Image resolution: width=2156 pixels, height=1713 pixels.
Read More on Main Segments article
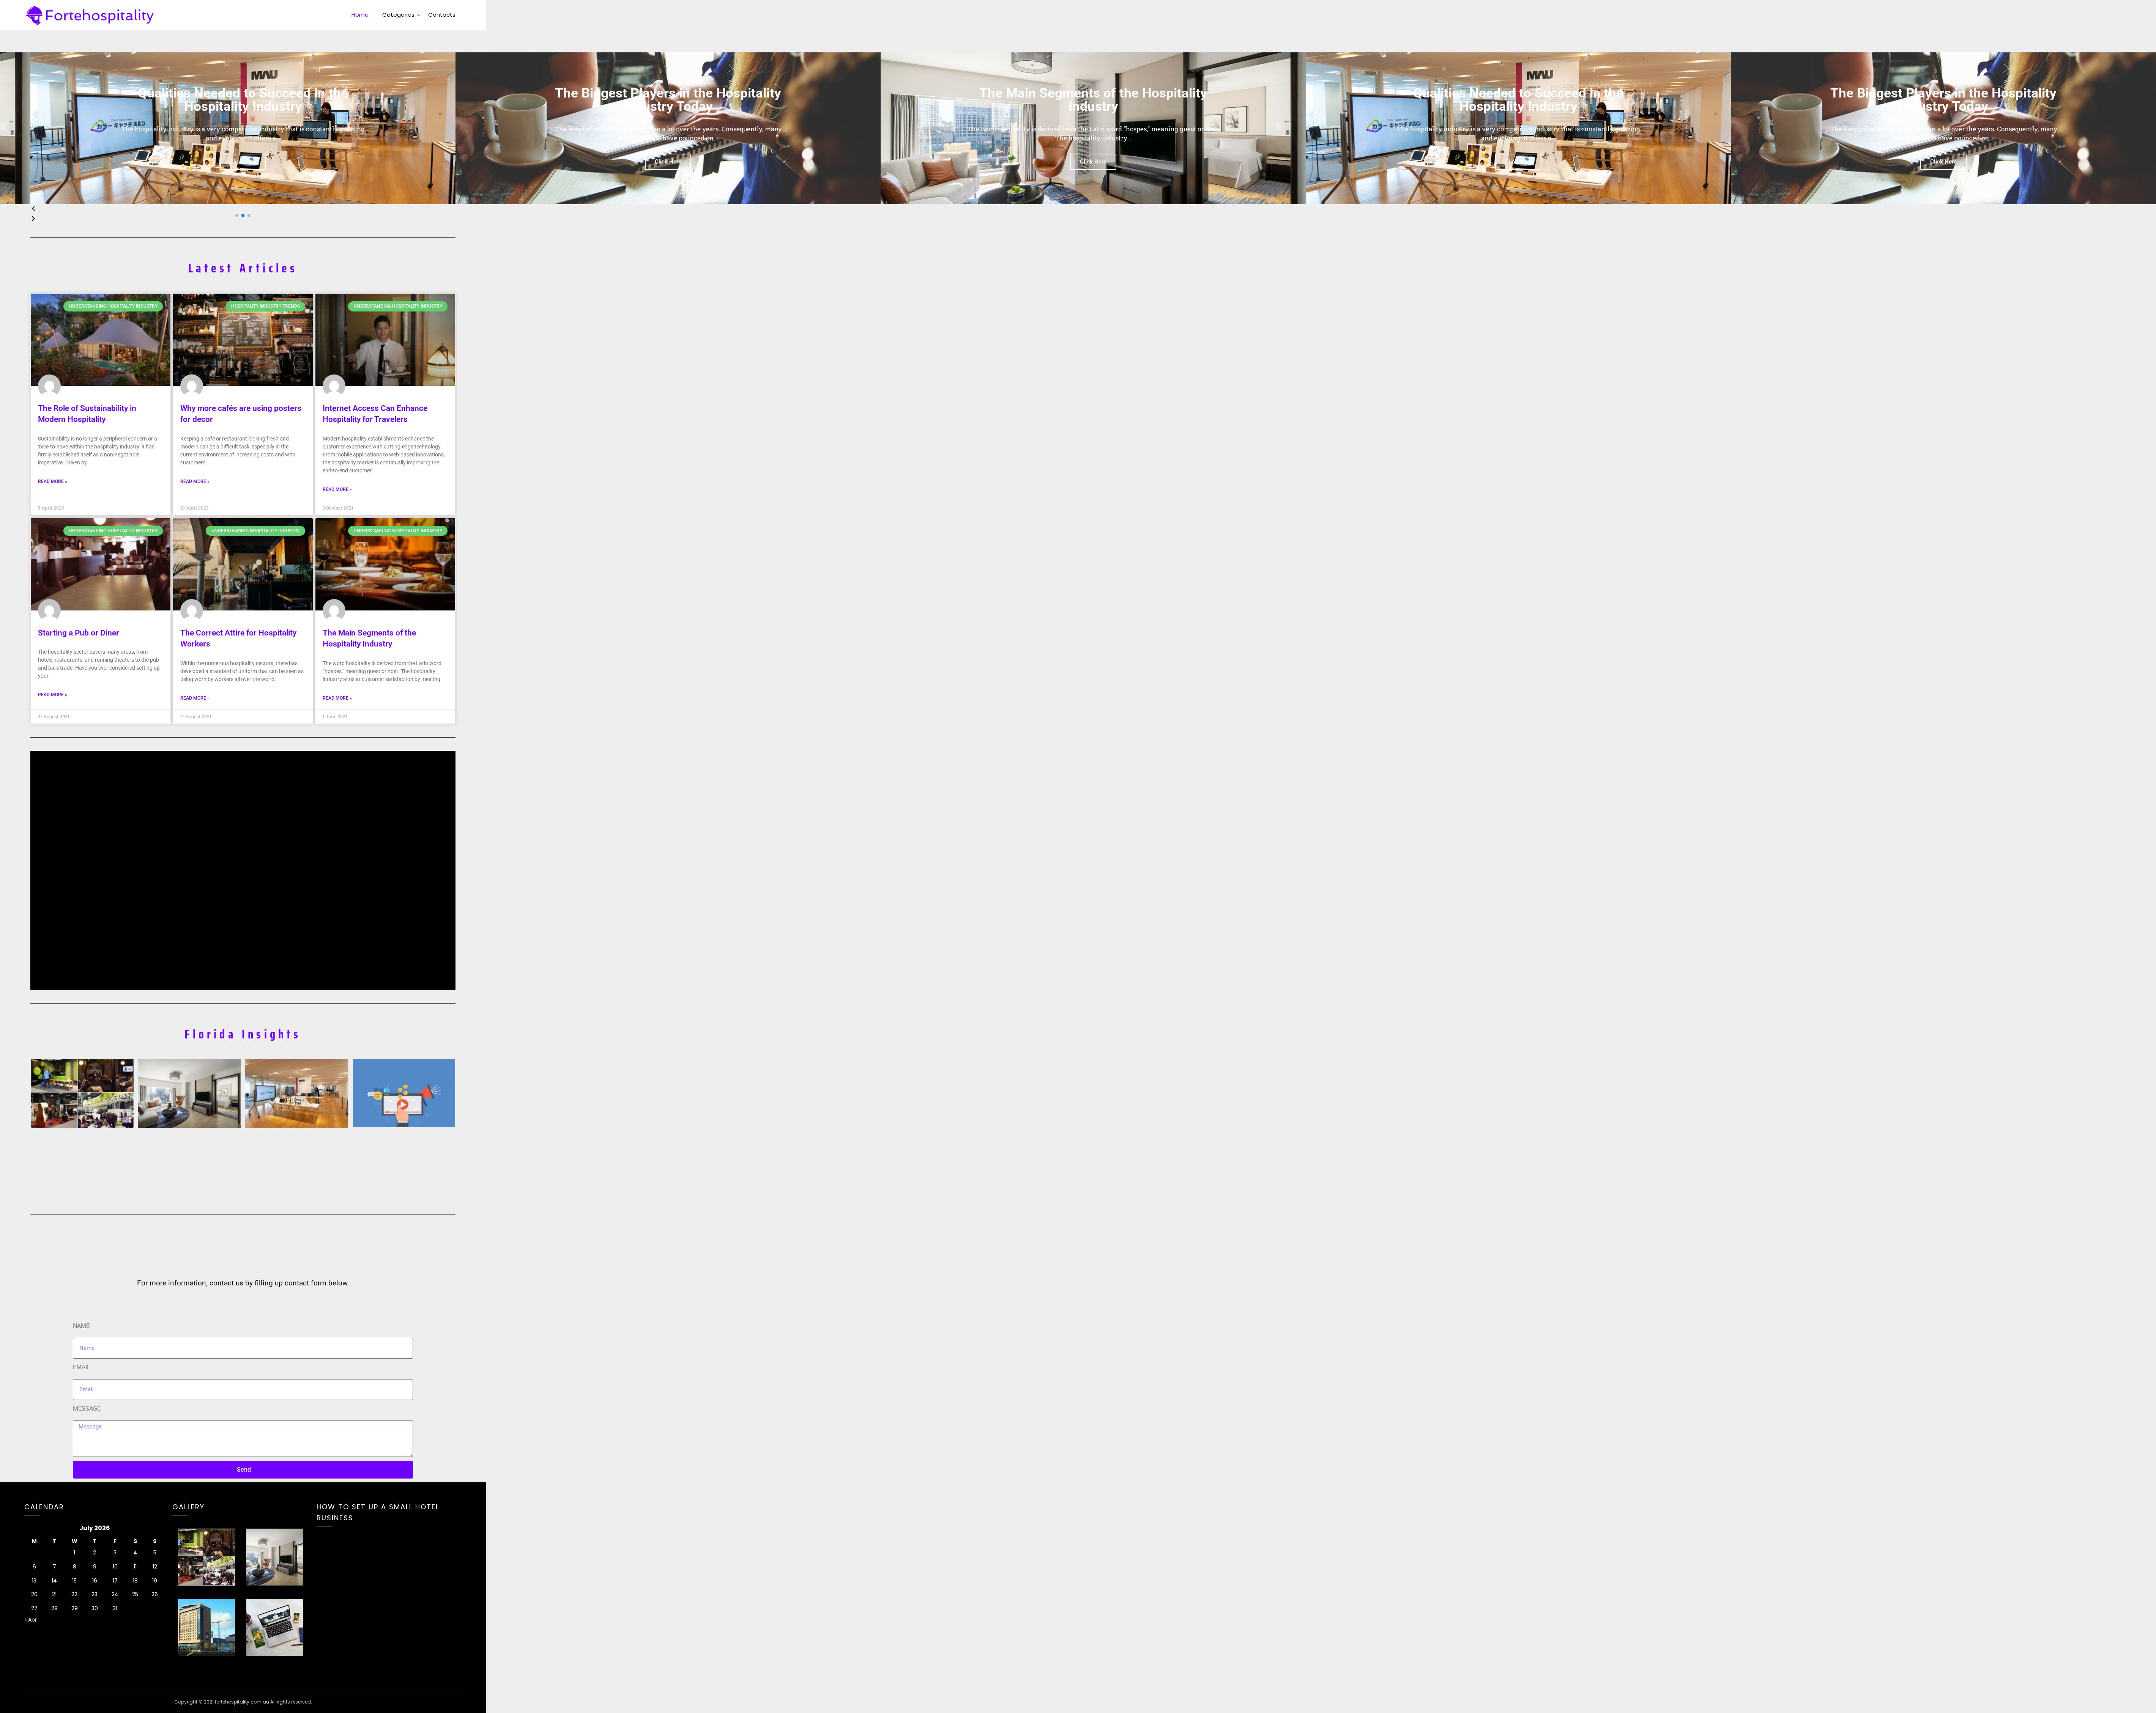tap(337, 698)
